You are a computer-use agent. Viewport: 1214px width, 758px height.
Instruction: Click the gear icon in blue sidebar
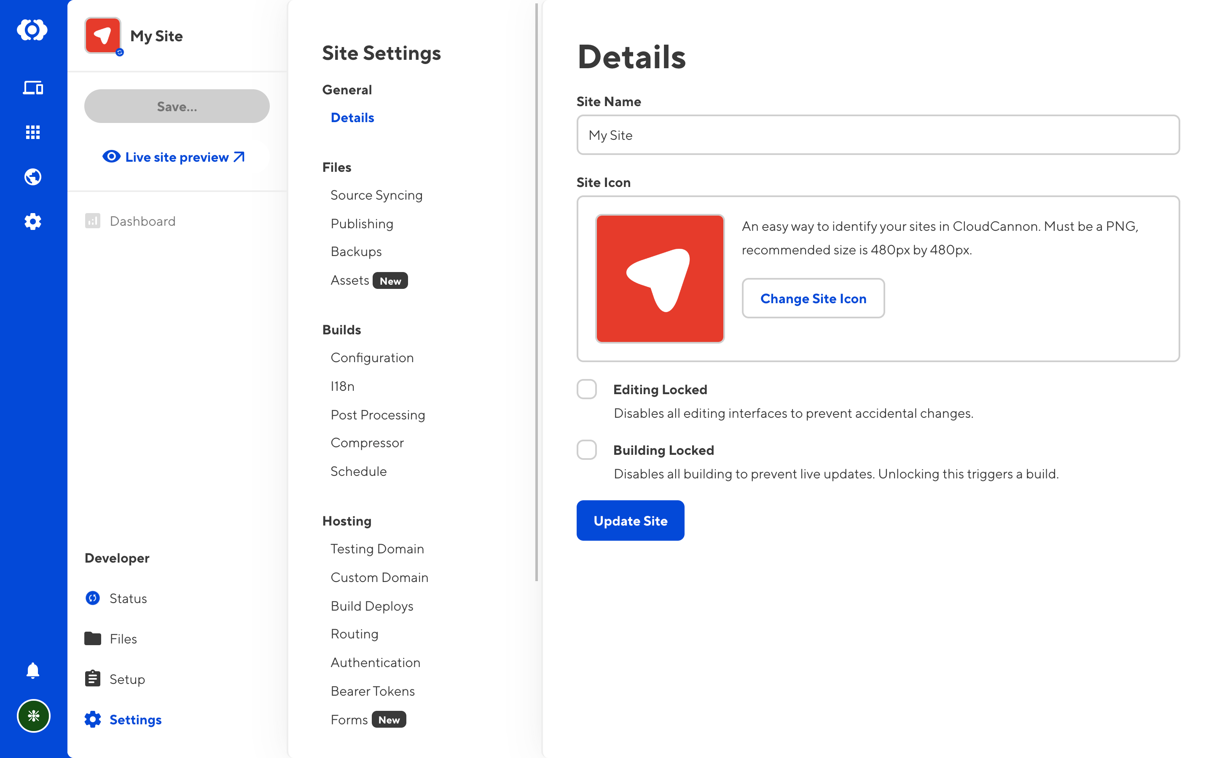click(x=32, y=221)
